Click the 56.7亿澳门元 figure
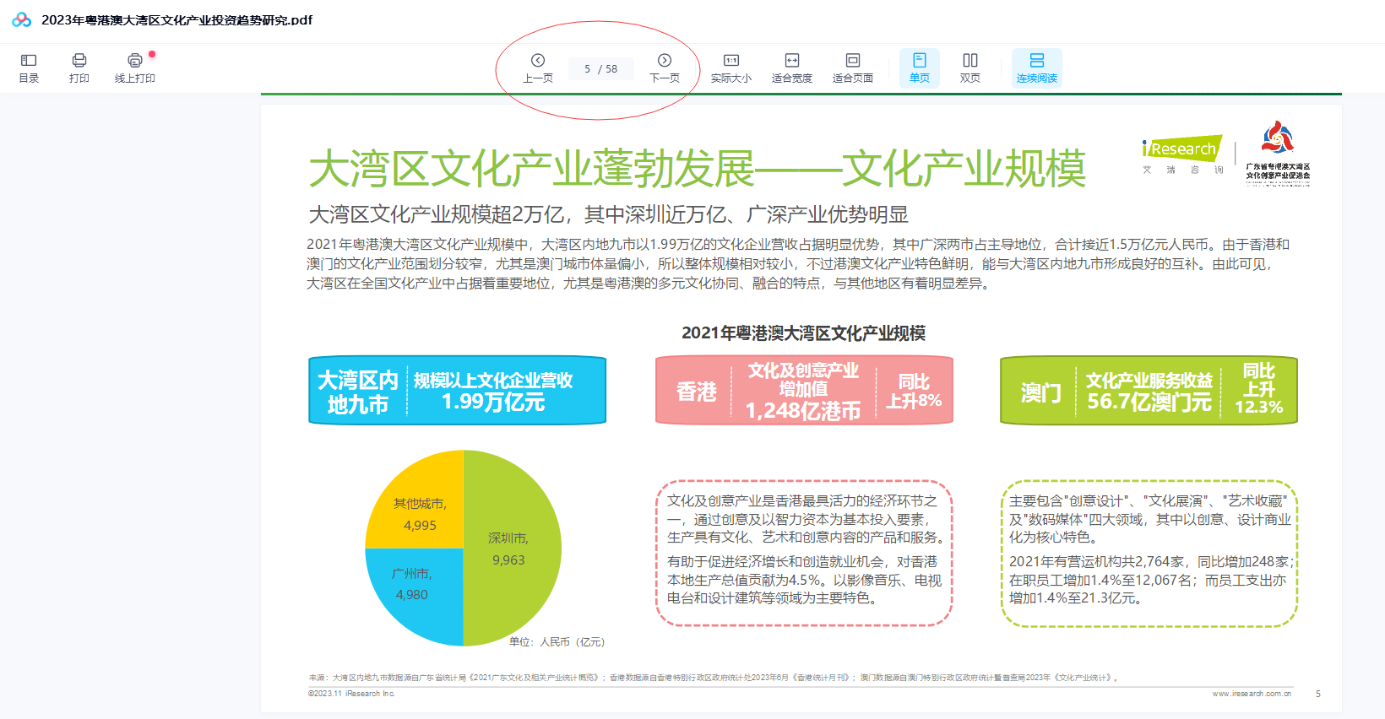Screen dimensions: 1385x719 (x=1149, y=403)
